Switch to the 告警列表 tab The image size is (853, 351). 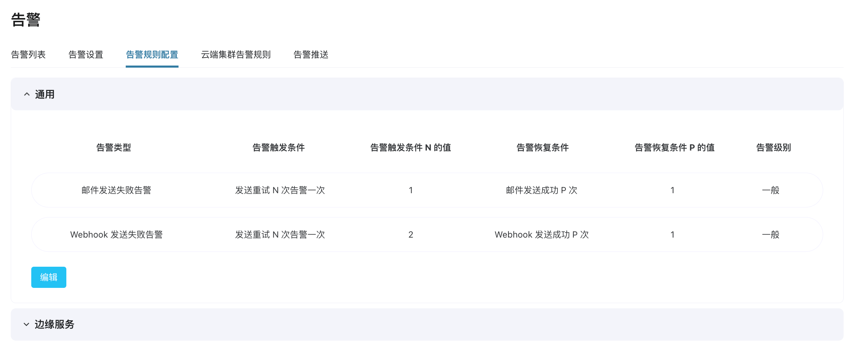click(28, 55)
